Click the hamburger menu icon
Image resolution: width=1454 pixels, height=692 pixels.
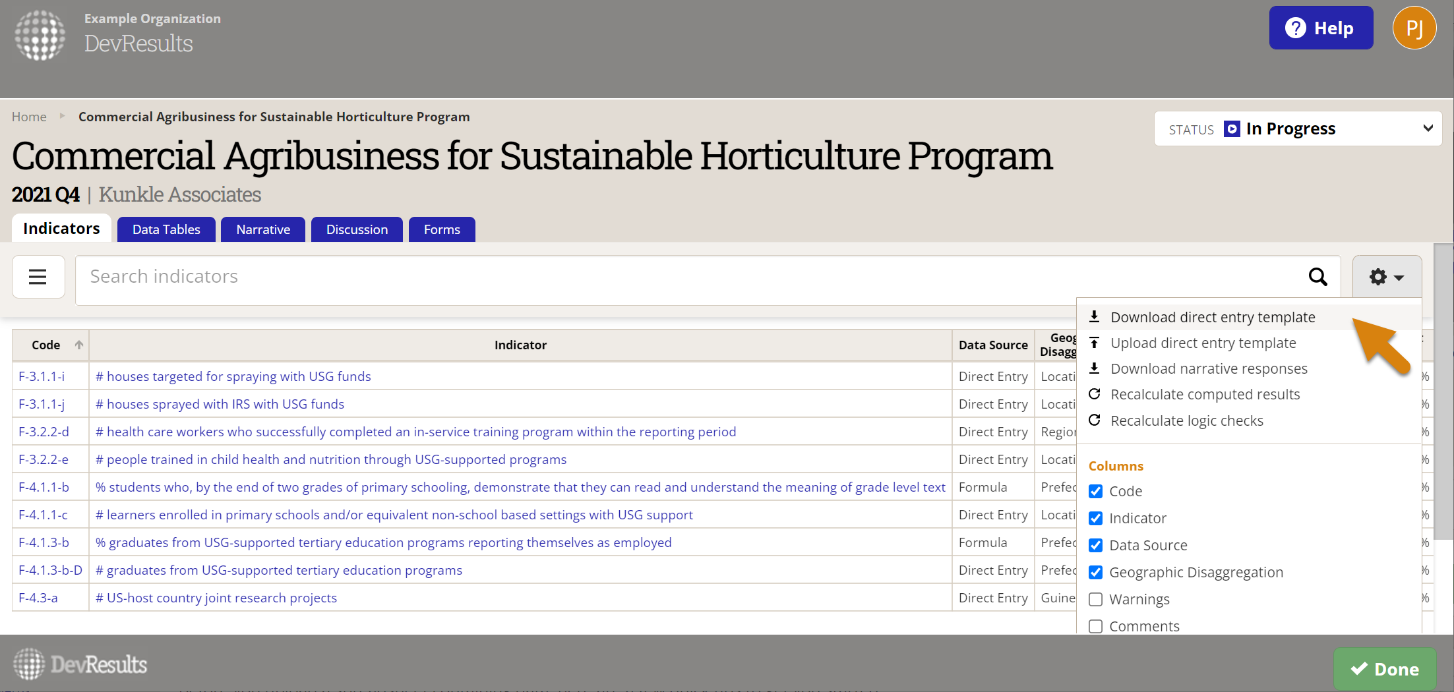[x=38, y=277]
